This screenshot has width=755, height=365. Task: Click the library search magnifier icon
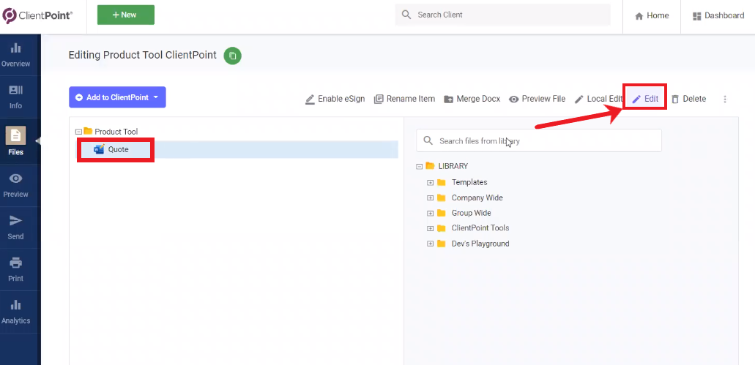(x=428, y=141)
